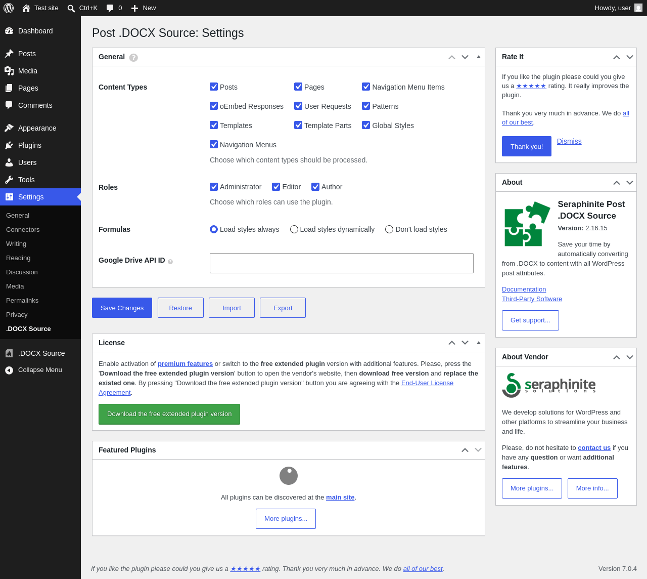The width and height of the screenshot is (647, 579).
Task: Open the user avatar in admin bar
Action: pos(638,8)
